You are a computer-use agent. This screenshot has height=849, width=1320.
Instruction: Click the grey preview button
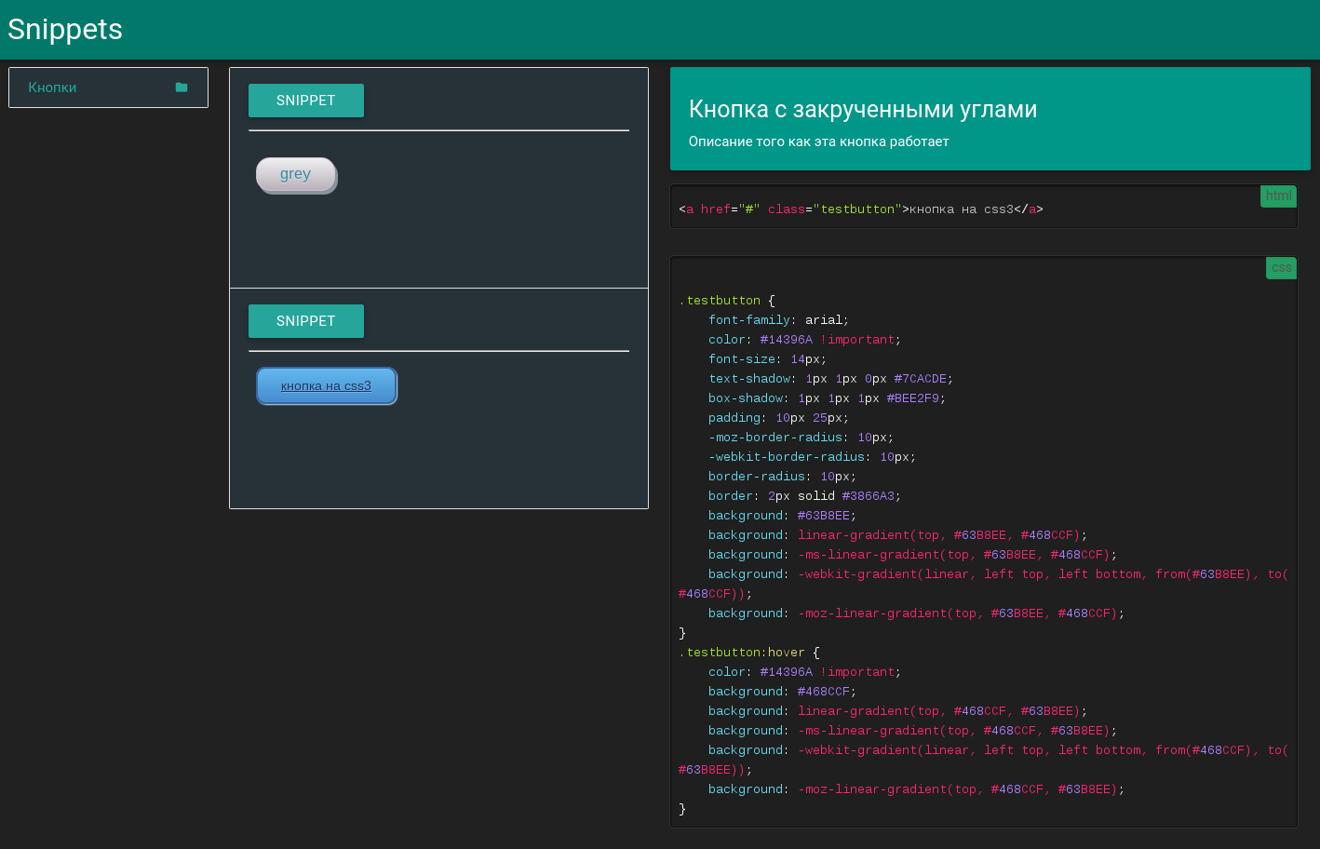pos(296,175)
